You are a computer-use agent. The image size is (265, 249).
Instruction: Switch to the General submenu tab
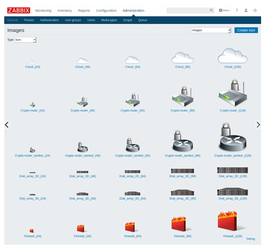pyautogui.click(x=12, y=20)
